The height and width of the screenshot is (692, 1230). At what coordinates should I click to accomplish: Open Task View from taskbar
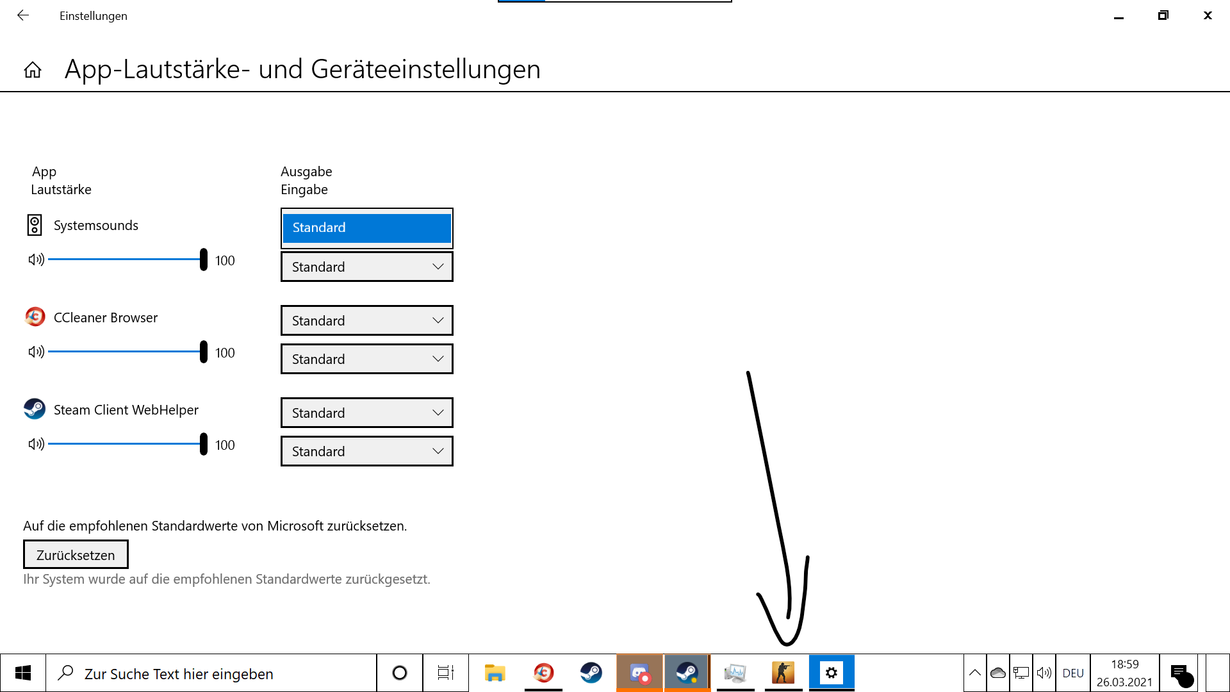pos(445,673)
